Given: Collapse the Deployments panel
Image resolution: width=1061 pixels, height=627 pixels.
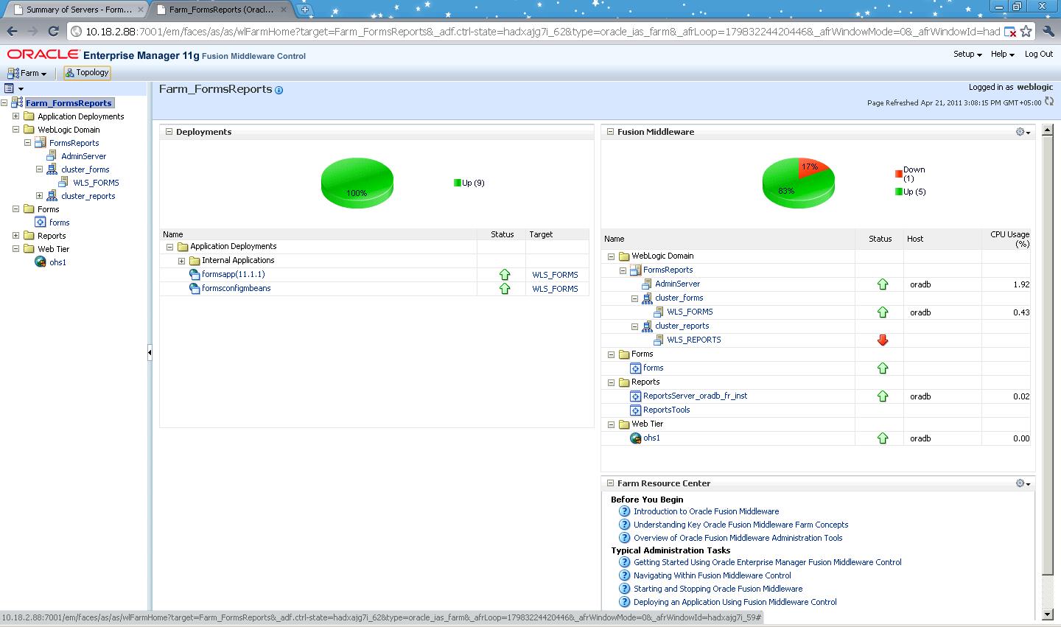Looking at the screenshot, I should [169, 132].
